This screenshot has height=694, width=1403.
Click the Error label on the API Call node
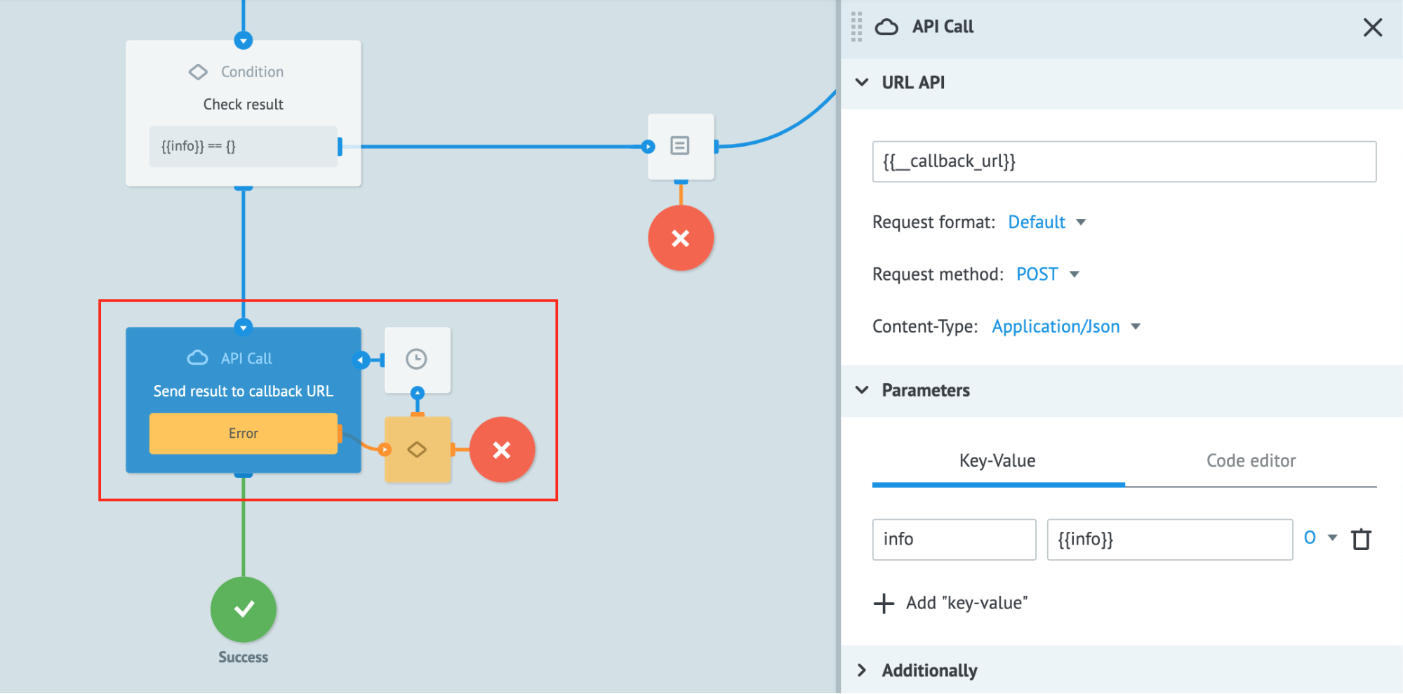coord(243,433)
